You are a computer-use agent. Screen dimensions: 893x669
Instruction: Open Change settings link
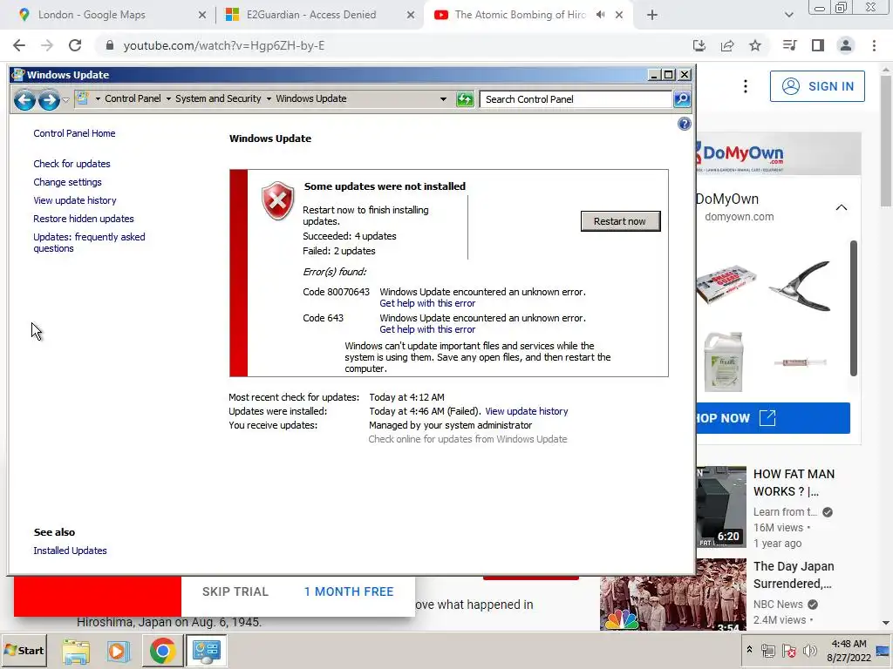coord(67,182)
